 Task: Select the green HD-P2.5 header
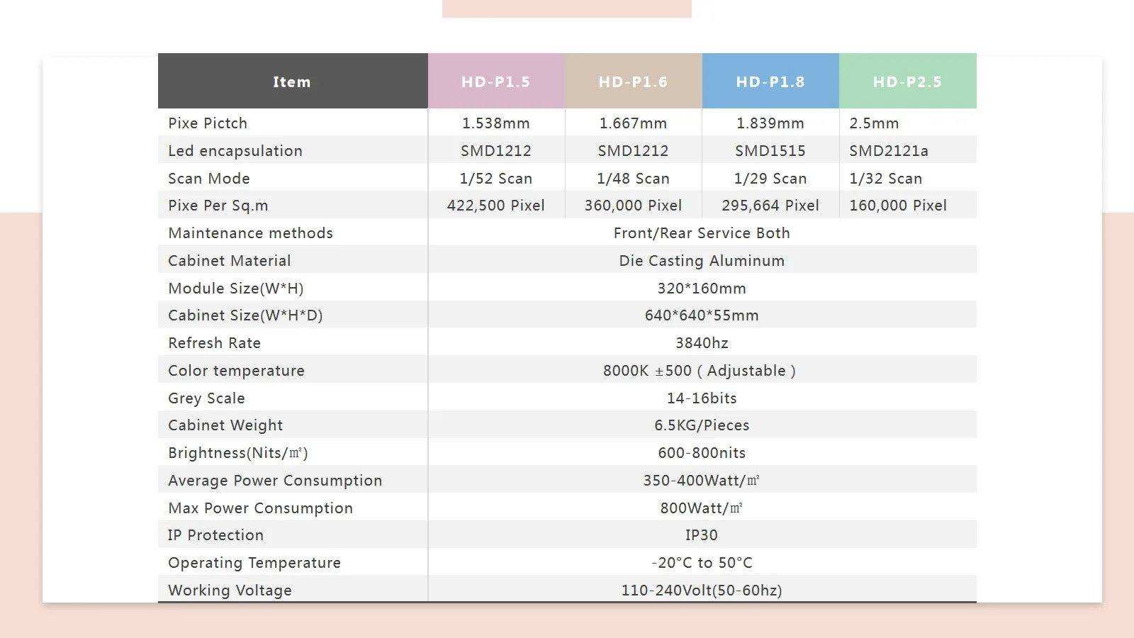pos(907,82)
